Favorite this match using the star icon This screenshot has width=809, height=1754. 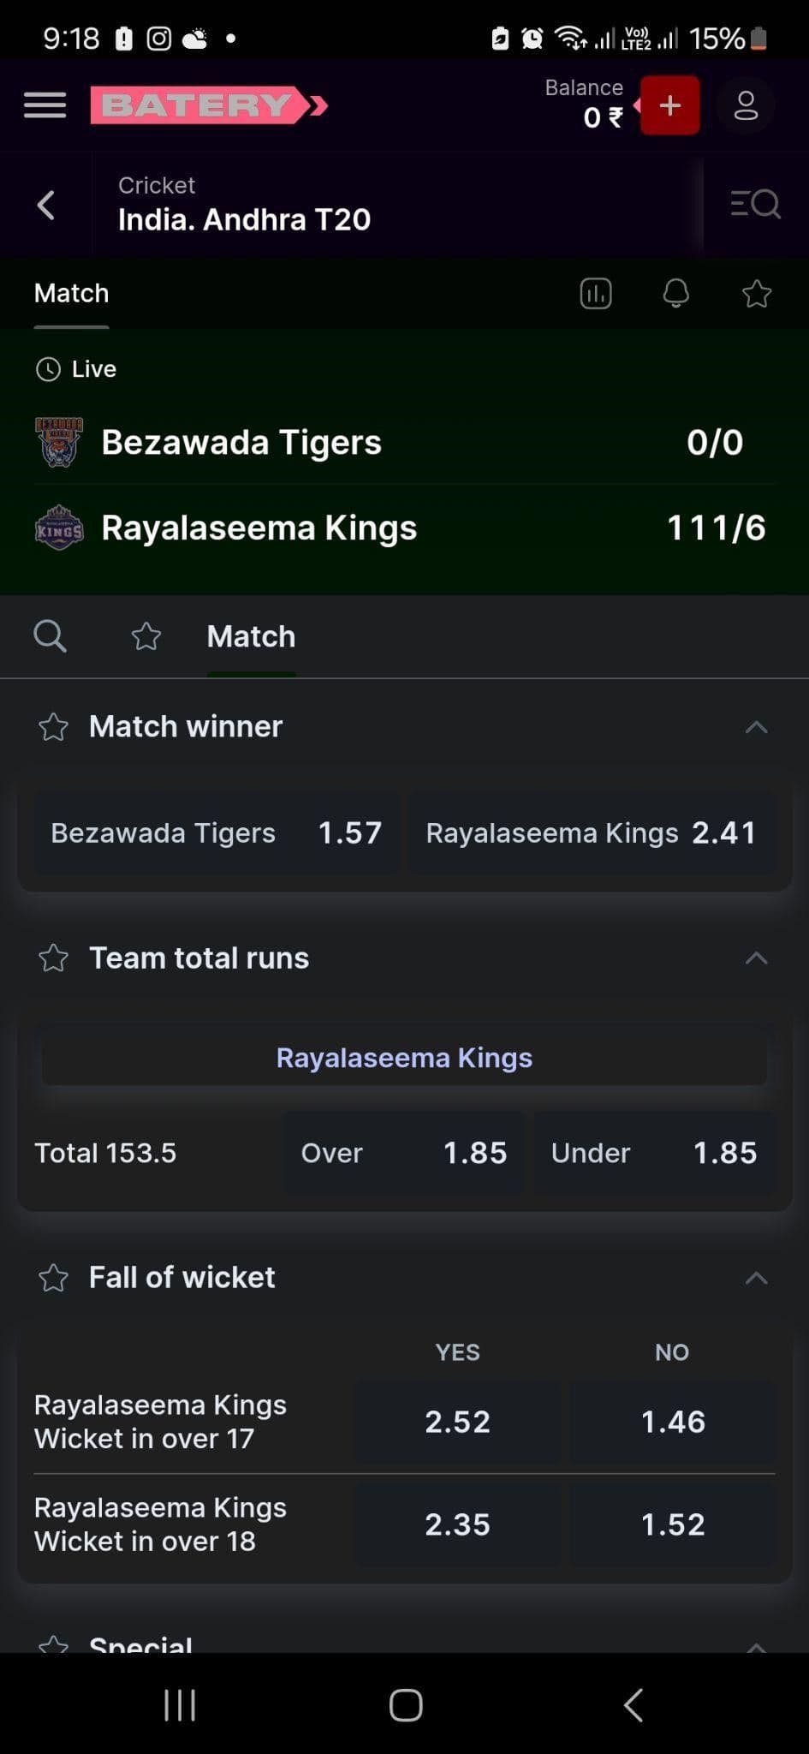[x=757, y=294]
